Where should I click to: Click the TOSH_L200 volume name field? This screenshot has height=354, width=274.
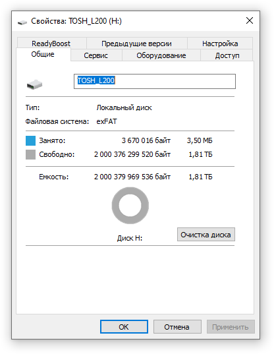coord(155,81)
